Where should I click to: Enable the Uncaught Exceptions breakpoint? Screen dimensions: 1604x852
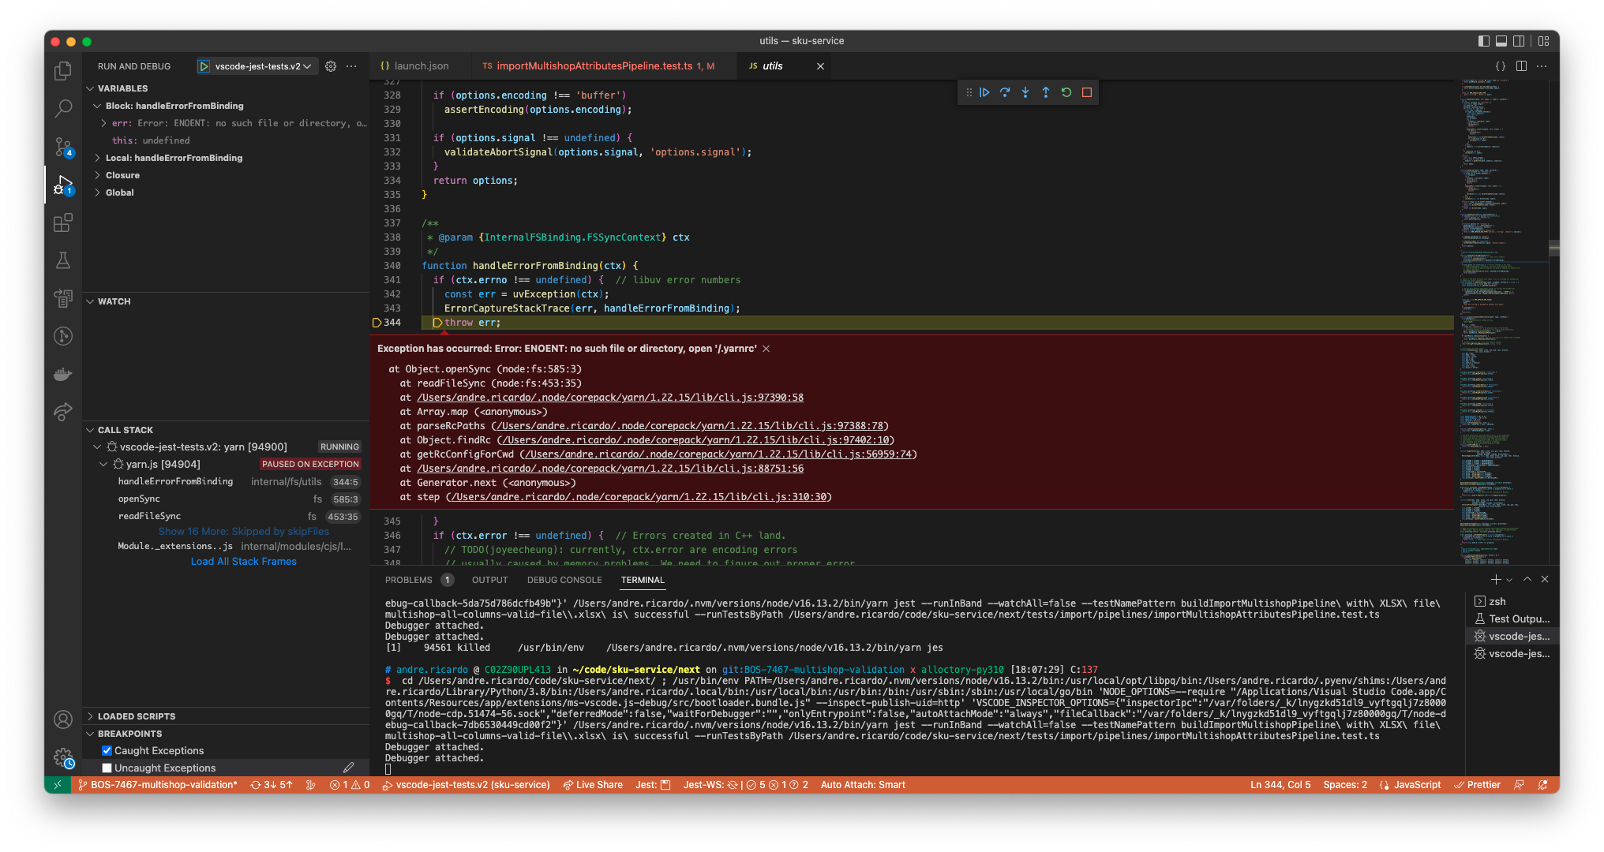107,768
